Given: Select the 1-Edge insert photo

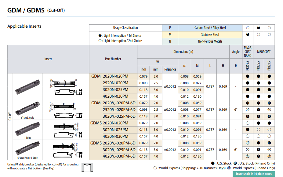Looking at the screenshot, I should (x=27, y=128).
